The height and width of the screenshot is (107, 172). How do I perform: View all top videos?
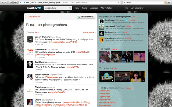[114, 68]
